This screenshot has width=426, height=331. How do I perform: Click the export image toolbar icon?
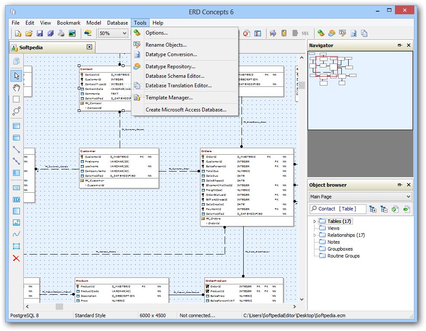(x=72, y=33)
